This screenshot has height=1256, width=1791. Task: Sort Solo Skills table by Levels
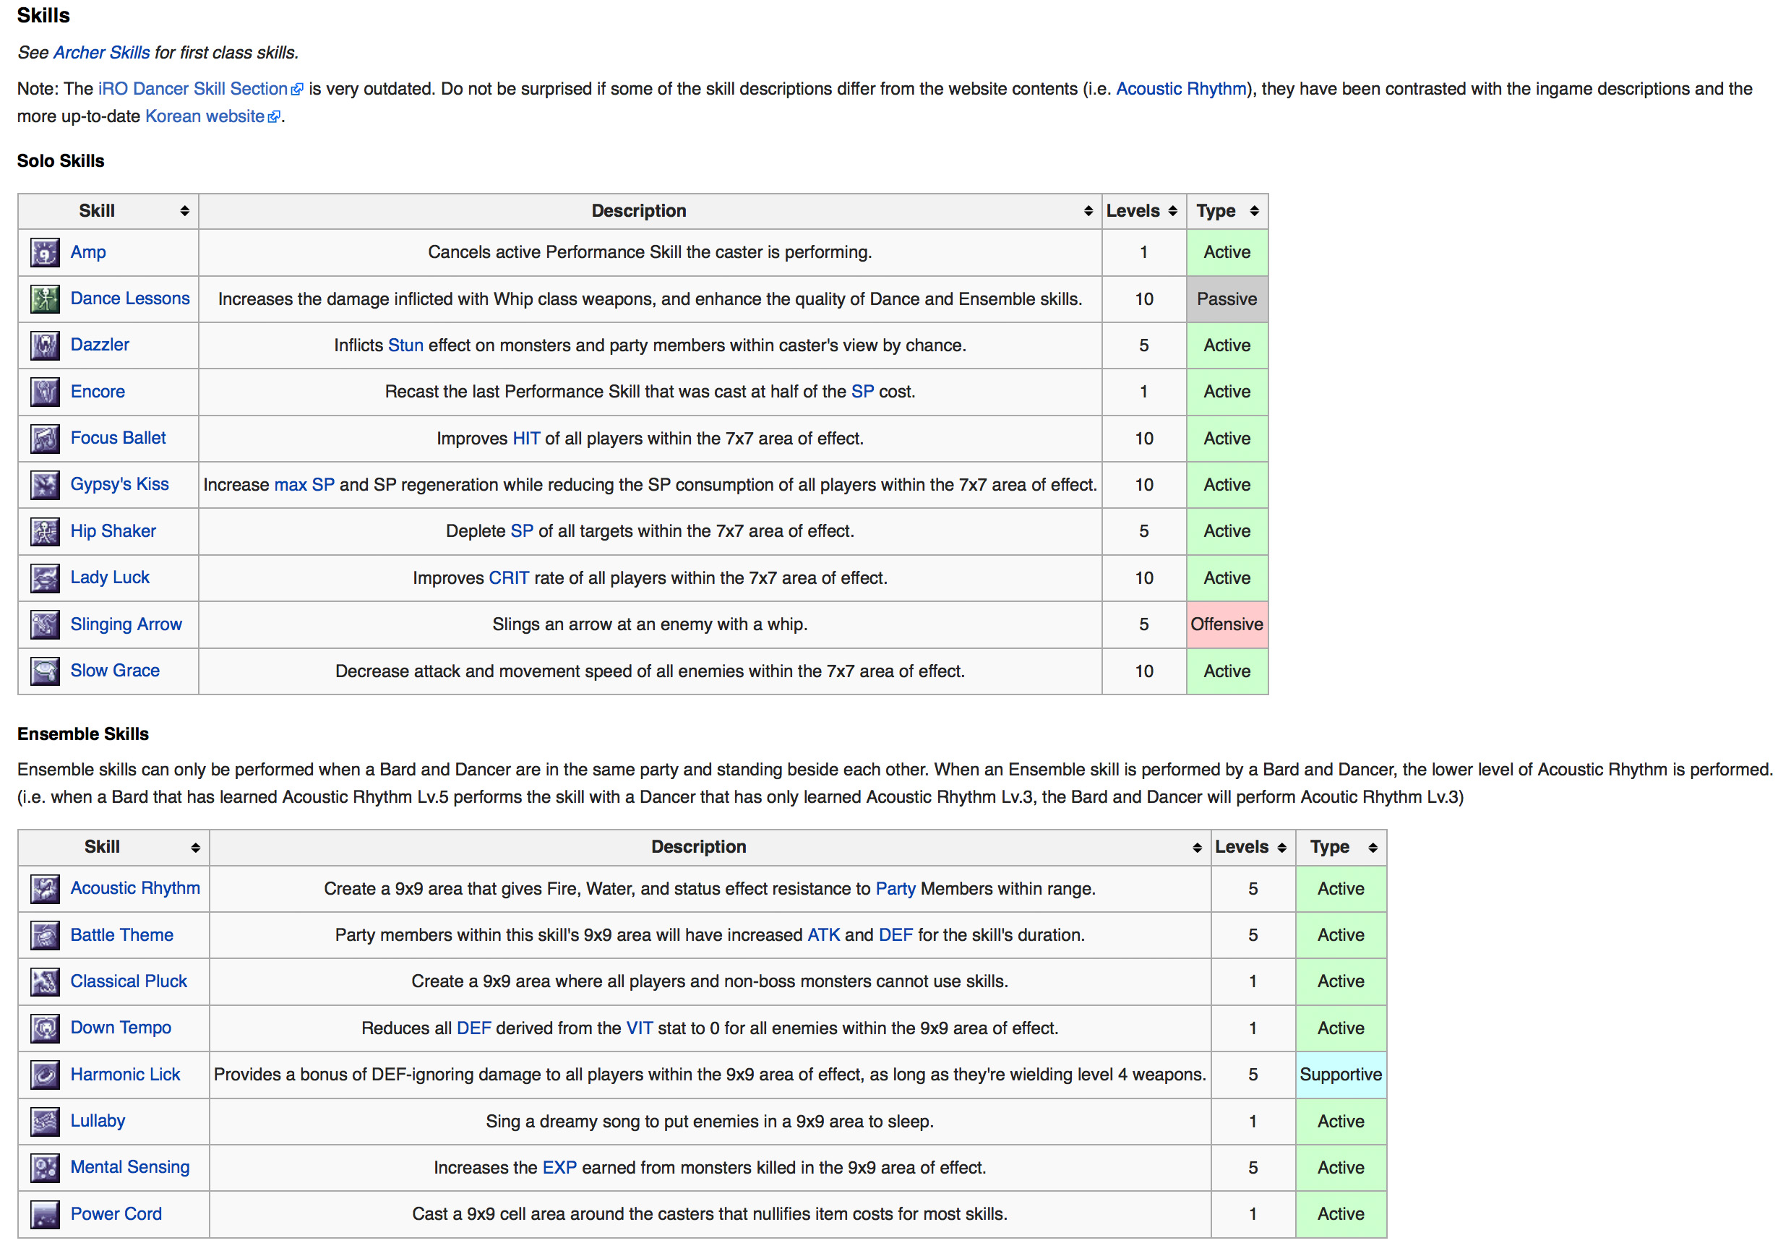[1172, 212]
